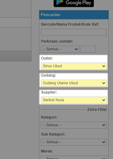Click the Sub Kategori field label
Viewport: 113px width, 159px height.
(53, 134)
